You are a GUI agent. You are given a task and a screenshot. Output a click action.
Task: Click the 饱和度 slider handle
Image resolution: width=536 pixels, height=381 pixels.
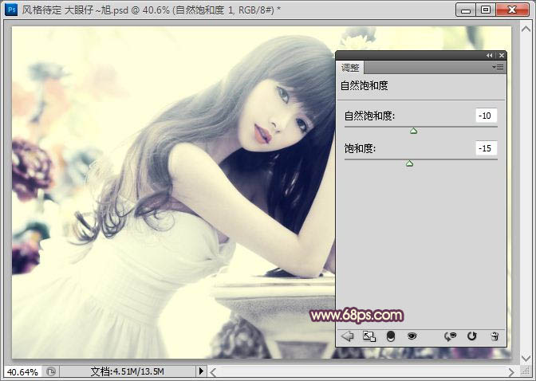tap(409, 163)
